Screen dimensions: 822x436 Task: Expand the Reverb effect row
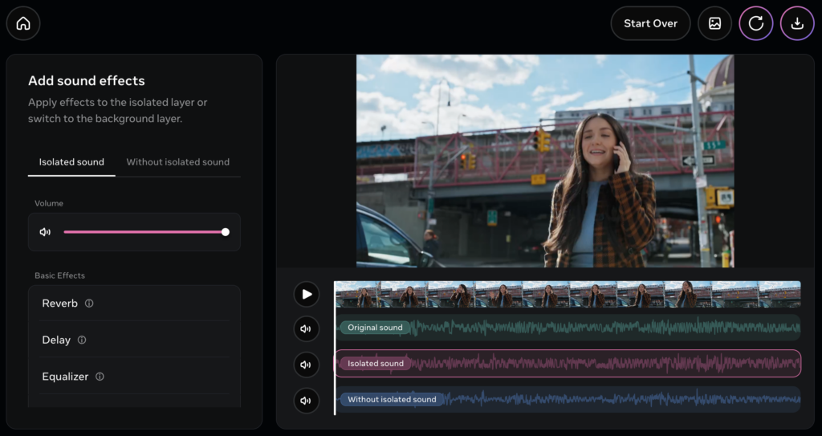[59, 304]
